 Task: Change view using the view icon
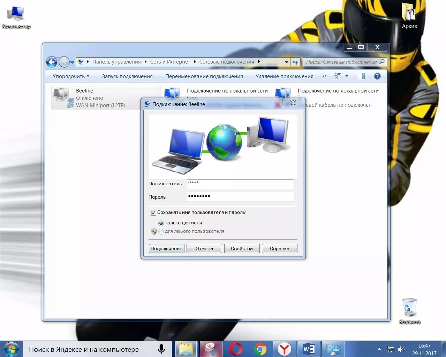pos(338,76)
